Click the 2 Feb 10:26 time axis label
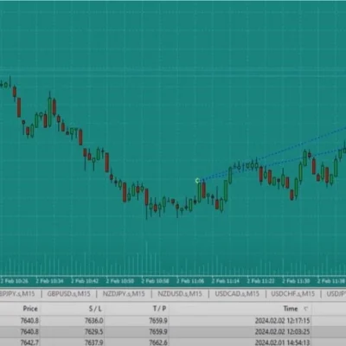The image size is (346, 346). click(x=15, y=281)
